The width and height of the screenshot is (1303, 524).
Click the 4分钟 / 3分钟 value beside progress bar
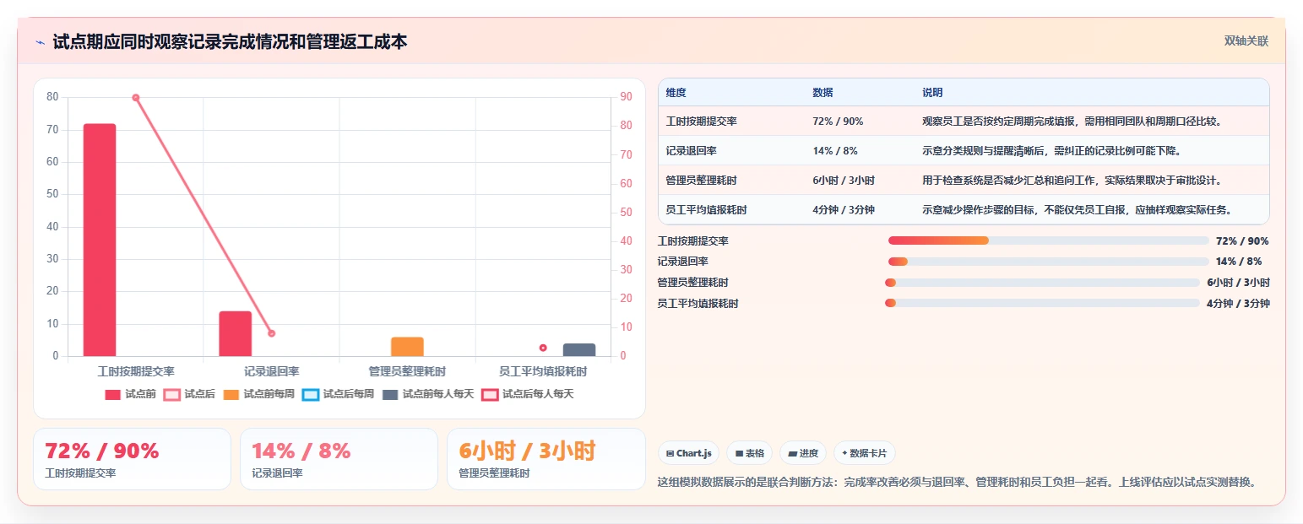[1238, 304]
